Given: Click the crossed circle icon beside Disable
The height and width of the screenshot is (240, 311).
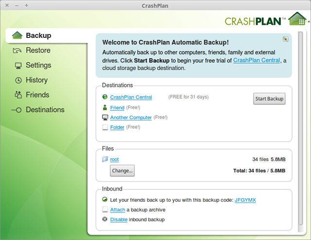Looking at the screenshot, I should pos(105,220).
